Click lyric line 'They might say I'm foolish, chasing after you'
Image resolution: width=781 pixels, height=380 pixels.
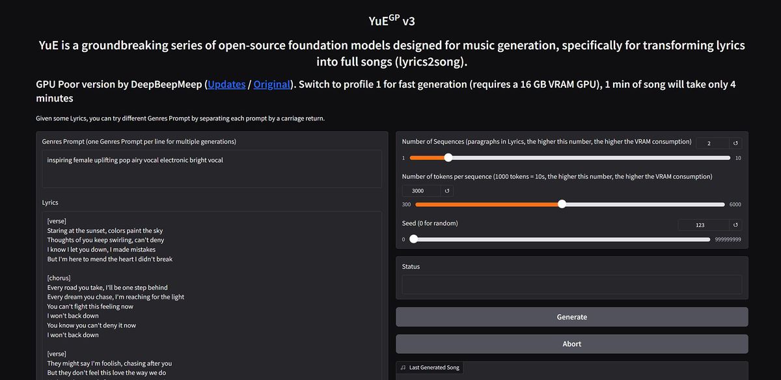110,363
